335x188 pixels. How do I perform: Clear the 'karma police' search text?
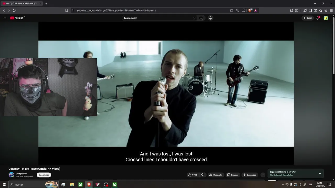194,18
